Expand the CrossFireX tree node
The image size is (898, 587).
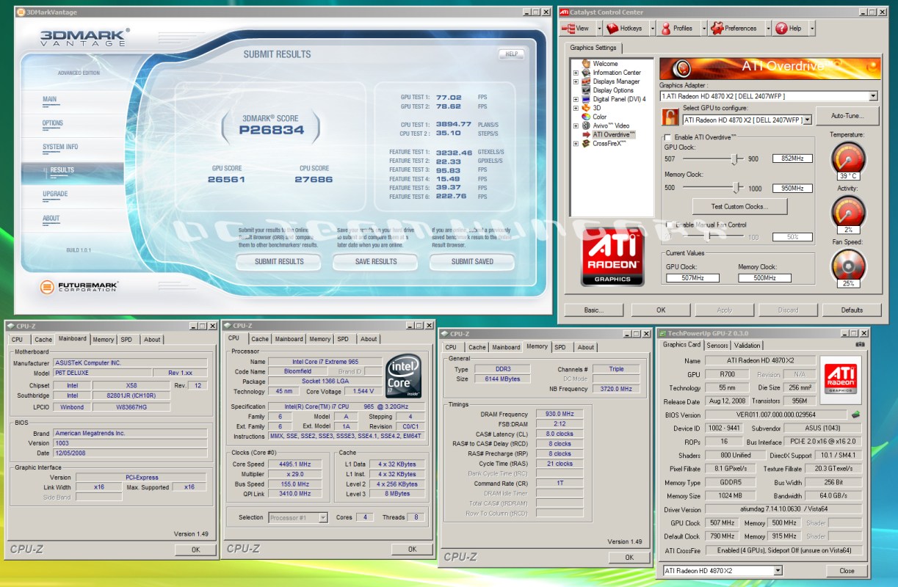click(576, 144)
